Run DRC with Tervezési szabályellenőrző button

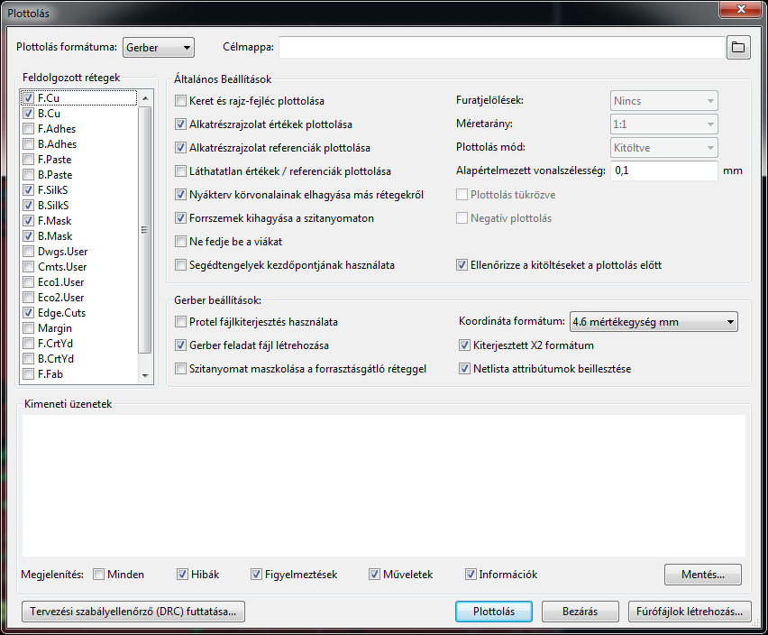pyautogui.click(x=133, y=612)
